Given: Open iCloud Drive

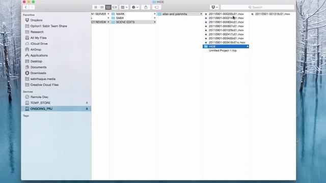Looking at the screenshot, I should pos(39,44).
